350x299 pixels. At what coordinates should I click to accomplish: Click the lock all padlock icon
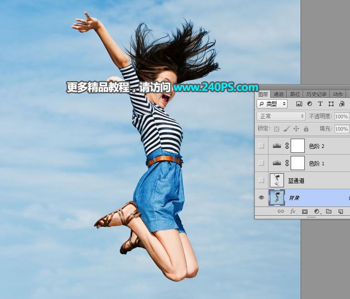tap(306, 128)
